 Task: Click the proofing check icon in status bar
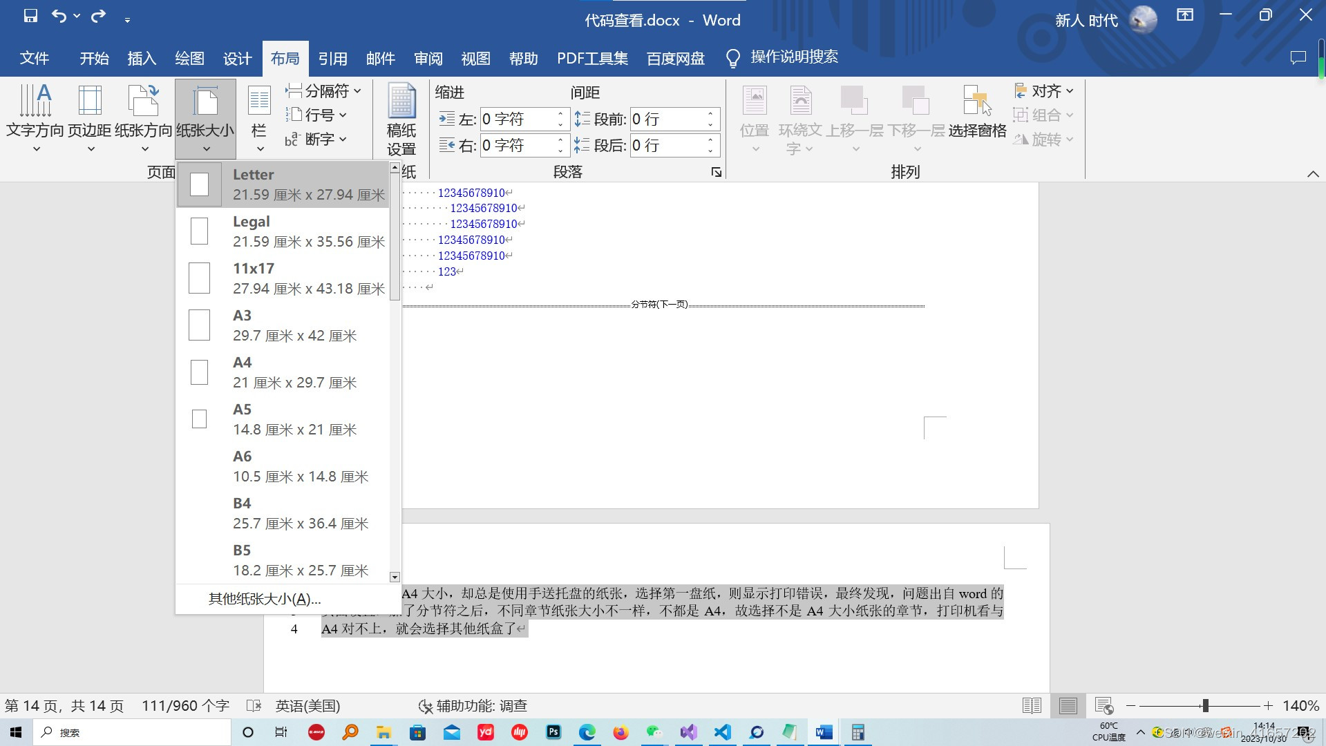click(x=254, y=705)
